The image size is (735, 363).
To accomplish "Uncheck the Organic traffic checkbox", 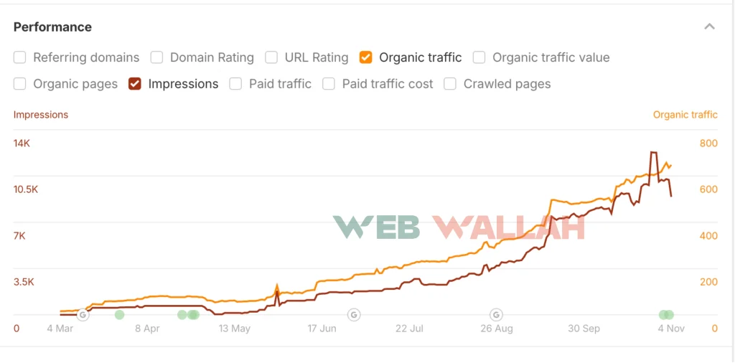I will 366,57.
